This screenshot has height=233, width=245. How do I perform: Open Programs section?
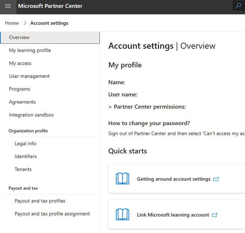tap(20, 89)
